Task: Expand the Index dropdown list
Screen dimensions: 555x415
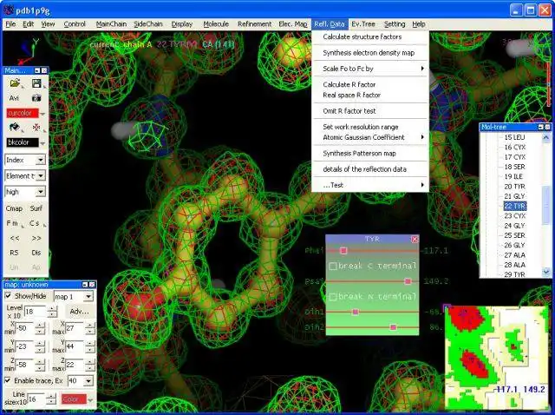Action: 41,160
